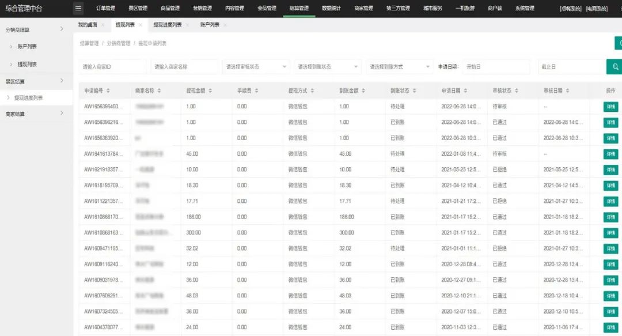The width and height of the screenshot is (622, 336).
Task: Open the 请选择审核状态 dropdown
Action: tap(256, 67)
